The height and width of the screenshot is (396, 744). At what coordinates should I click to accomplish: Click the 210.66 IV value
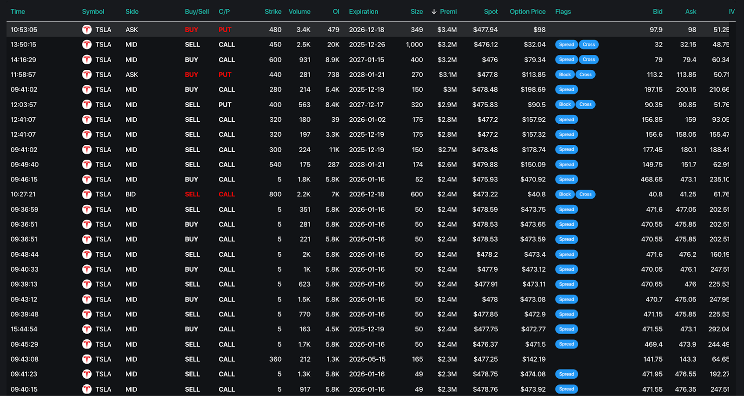click(719, 89)
